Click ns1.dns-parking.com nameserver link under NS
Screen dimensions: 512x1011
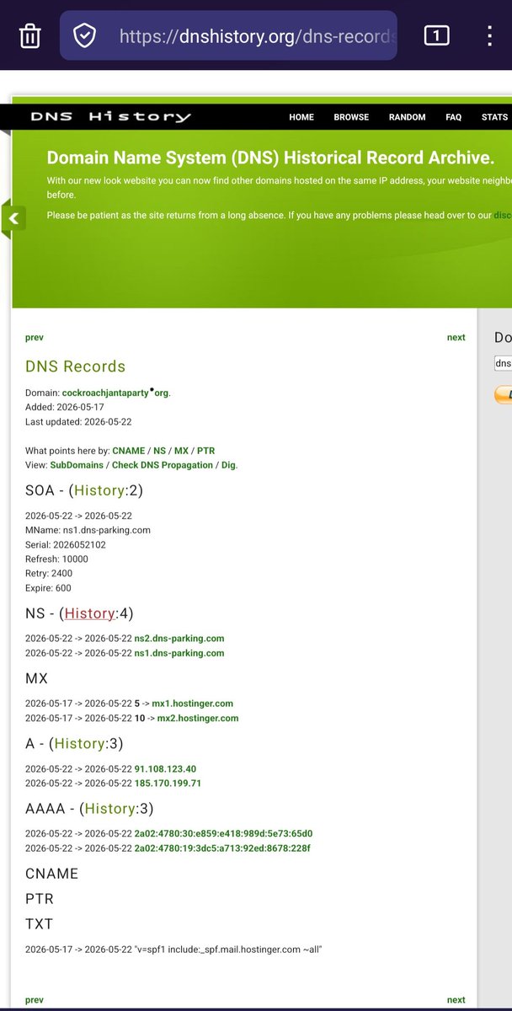179,653
